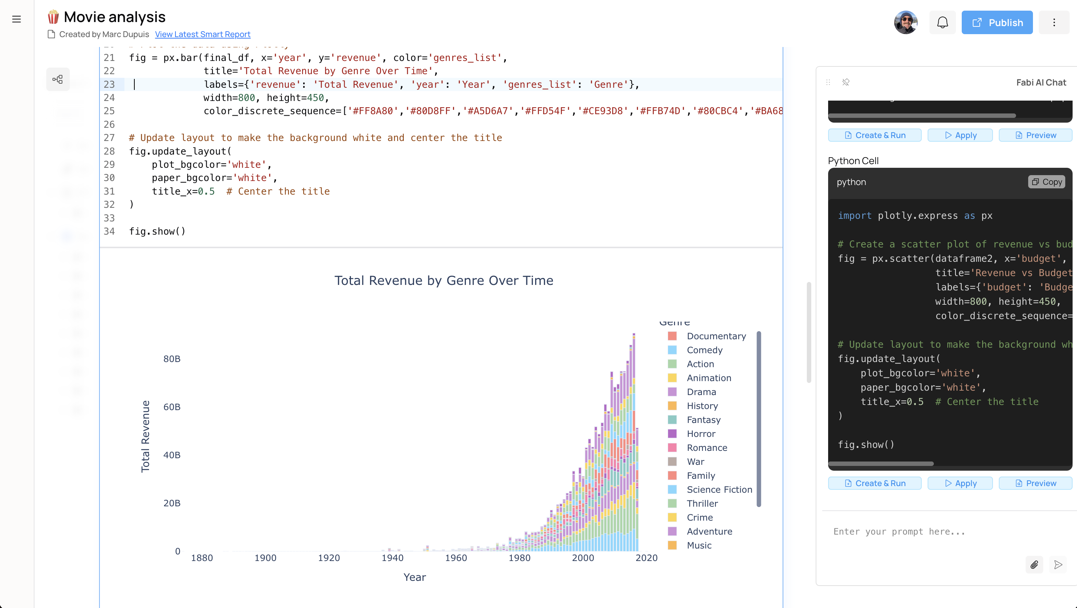1077x608 pixels.
Task: Click the notifications bell icon
Action: (942, 23)
